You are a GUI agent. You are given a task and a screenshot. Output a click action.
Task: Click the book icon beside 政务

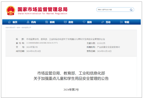pos(65,22)
